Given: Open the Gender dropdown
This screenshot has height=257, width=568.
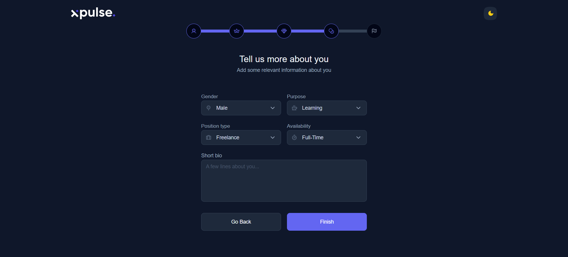Looking at the screenshot, I should coord(241,108).
